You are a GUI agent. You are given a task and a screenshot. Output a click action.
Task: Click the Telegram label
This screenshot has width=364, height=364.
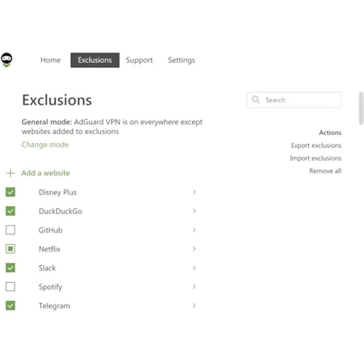pyautogui.click(x=54, y=306)
